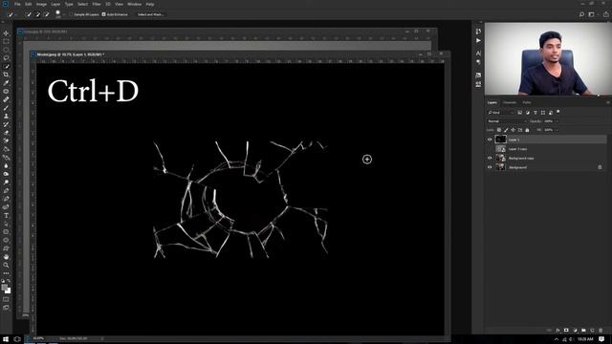
Task: Toggle lock transparent pixels
Action: 499,130
